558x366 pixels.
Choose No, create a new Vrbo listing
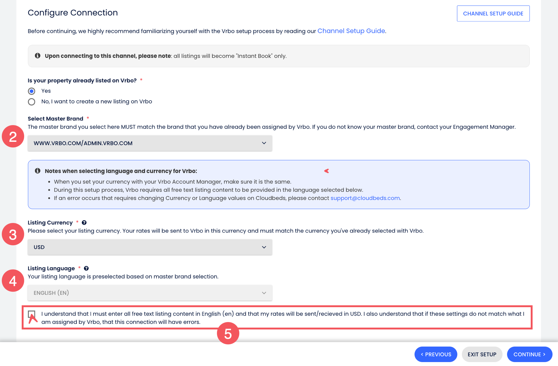[32, 102]
